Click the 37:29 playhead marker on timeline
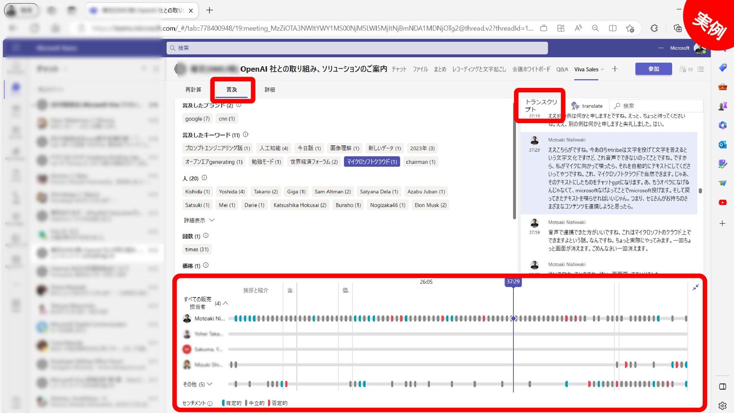The image size is (734, 413). click(x=513, y=281)
